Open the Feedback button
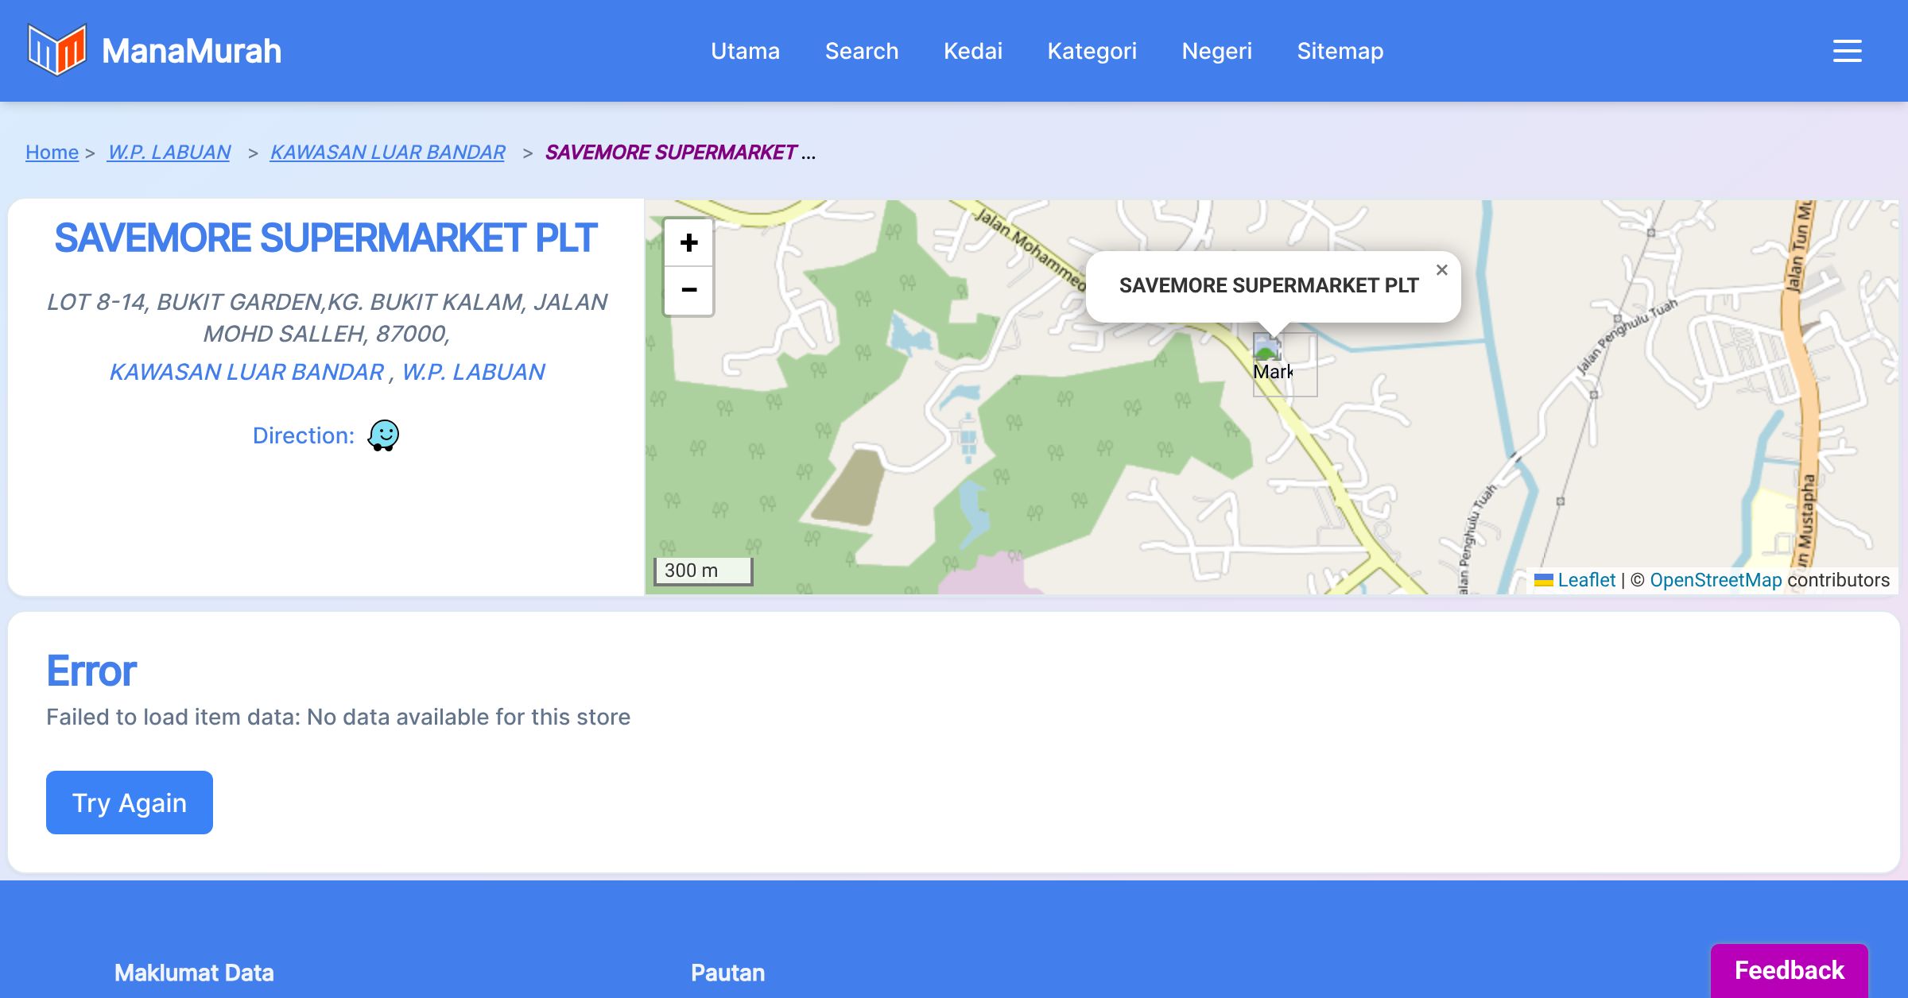 click(1789, 970)
